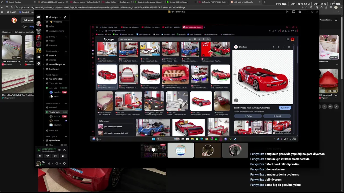344x193 pixels.
Task: Open activities launcher in voice panel
Action: (55, 156)
